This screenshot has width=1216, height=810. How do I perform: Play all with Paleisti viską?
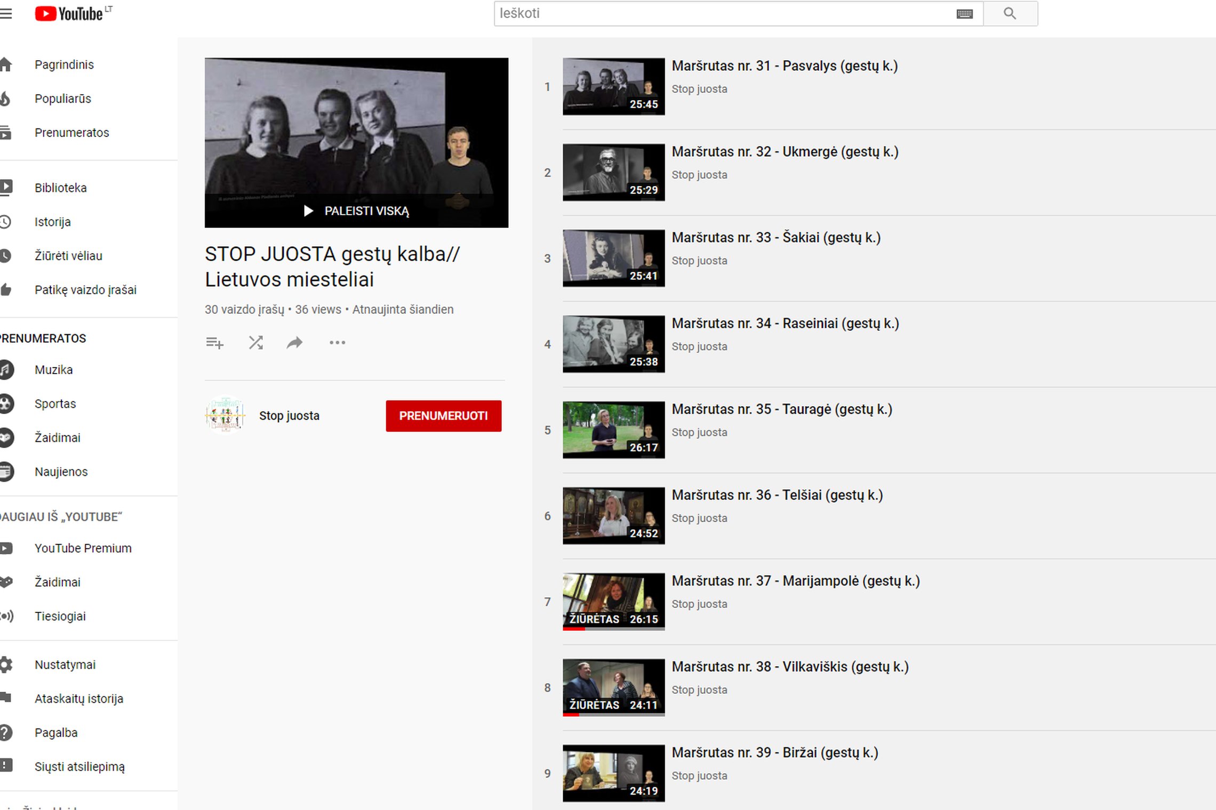pyautogui.click(x=356, y=211)
